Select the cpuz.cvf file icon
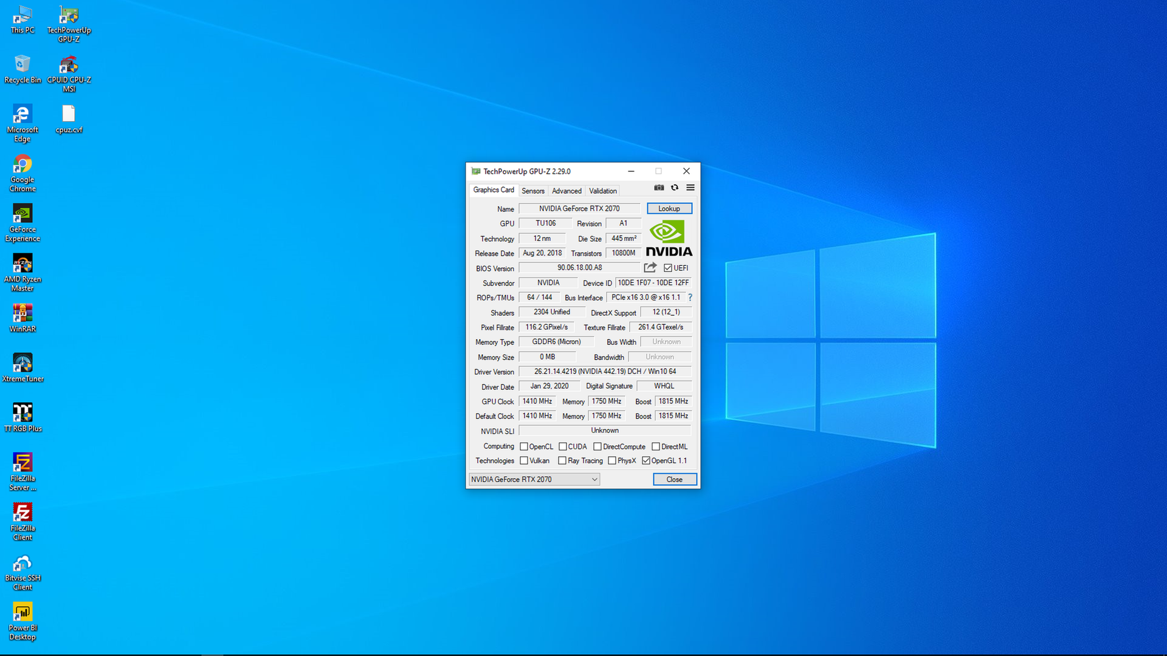 (69, 119)
